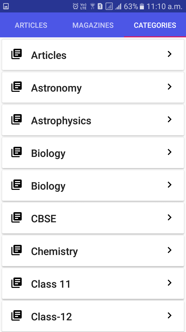Click the CBSE category icon
This screenshot has width=186, height=332.
[17, 217]
